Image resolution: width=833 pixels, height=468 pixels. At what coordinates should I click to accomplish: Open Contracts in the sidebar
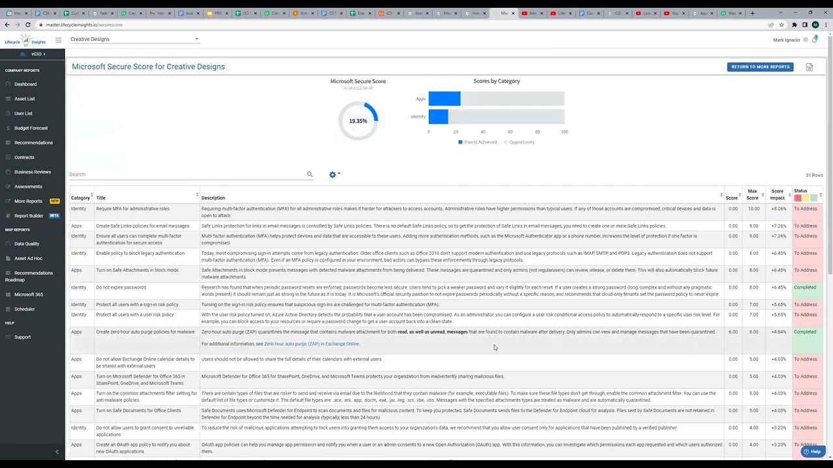pos(24,157)
